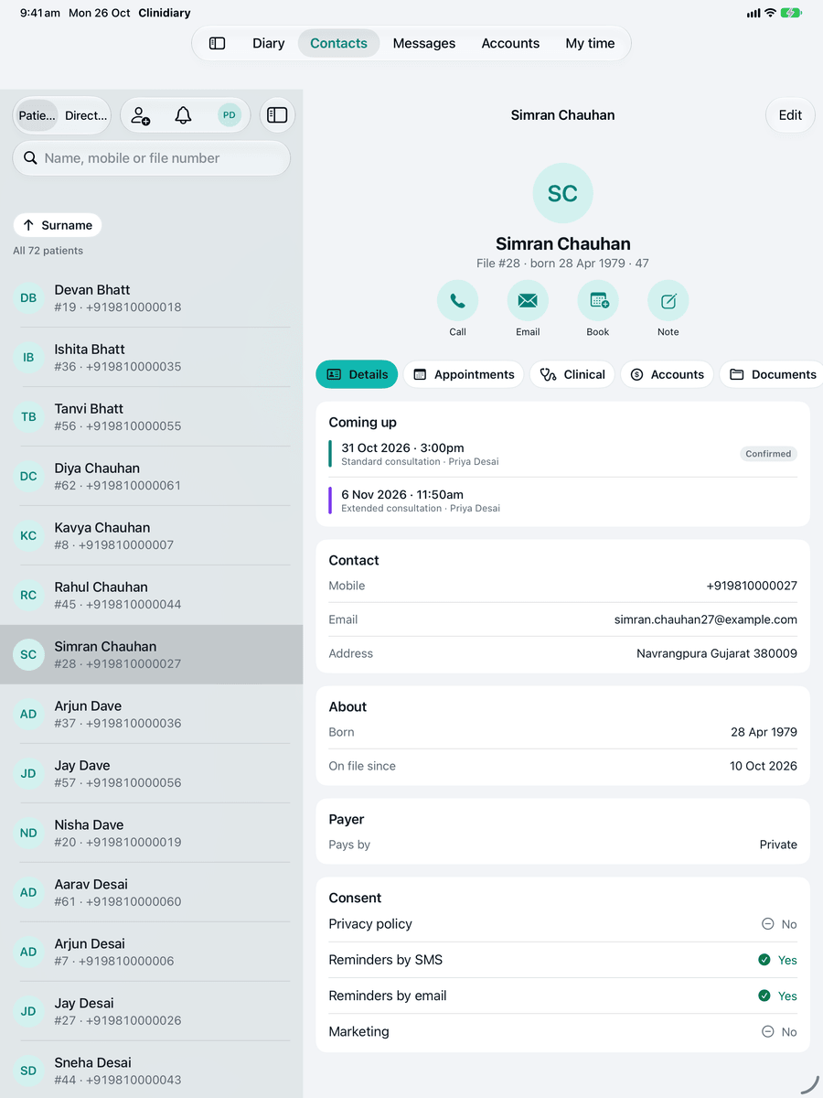The height and width of the screenshot is (1098, 823).
Task: Show the Details section tab
Action: [357, 374]
